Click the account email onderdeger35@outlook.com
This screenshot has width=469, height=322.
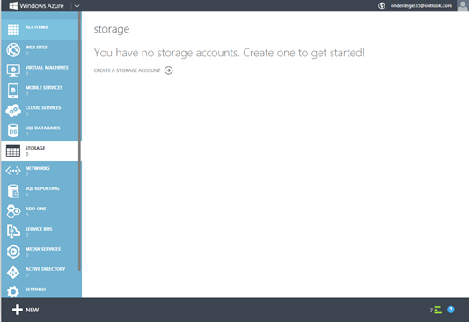(421, 5)
